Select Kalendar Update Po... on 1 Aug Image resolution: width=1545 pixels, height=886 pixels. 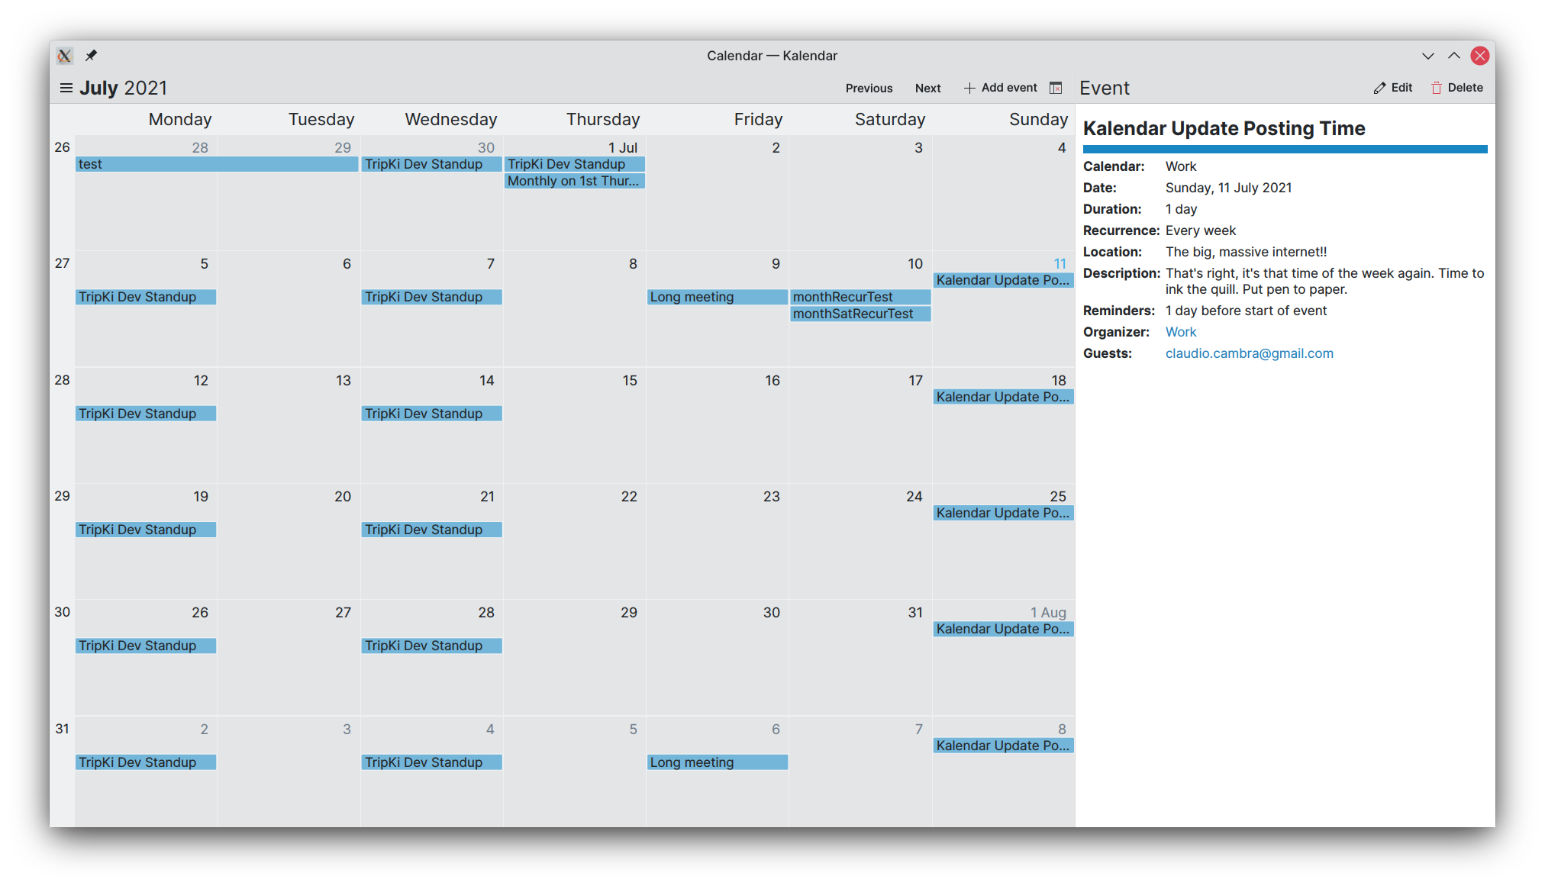(1003, 629)
